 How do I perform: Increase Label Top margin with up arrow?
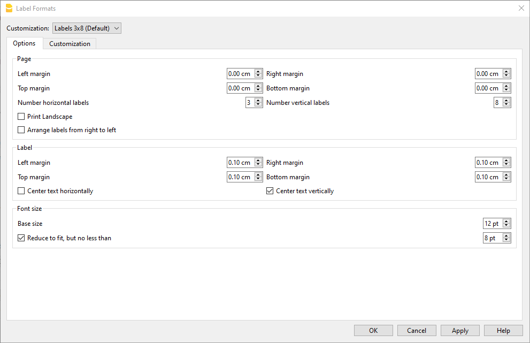[x=258, y=175]
